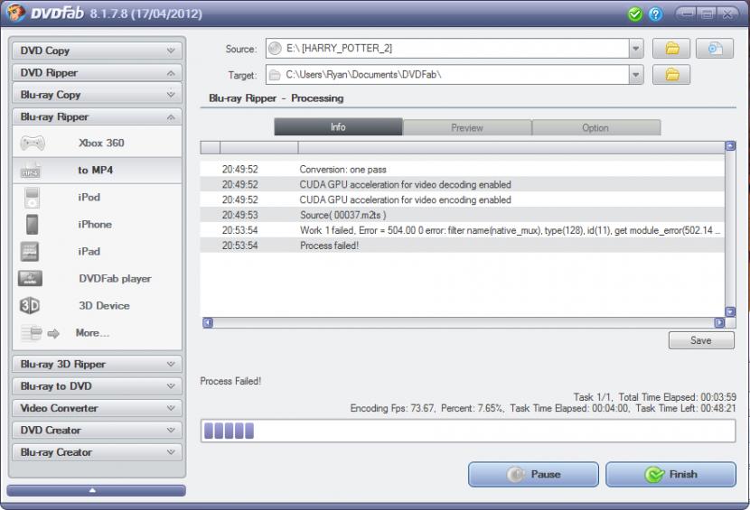Choose the DVDFab player profile

[115, 278]
